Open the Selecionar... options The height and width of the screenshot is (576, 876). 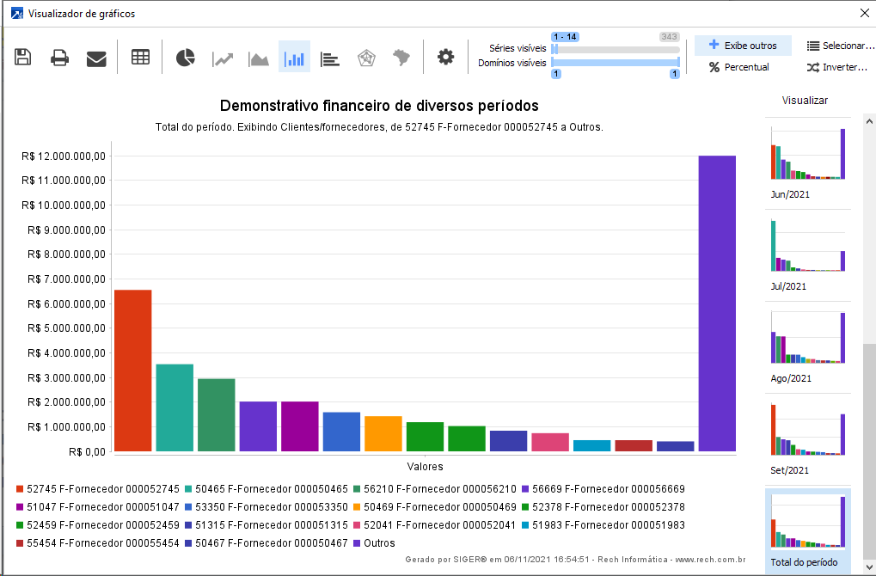click(x=840, y=46)
